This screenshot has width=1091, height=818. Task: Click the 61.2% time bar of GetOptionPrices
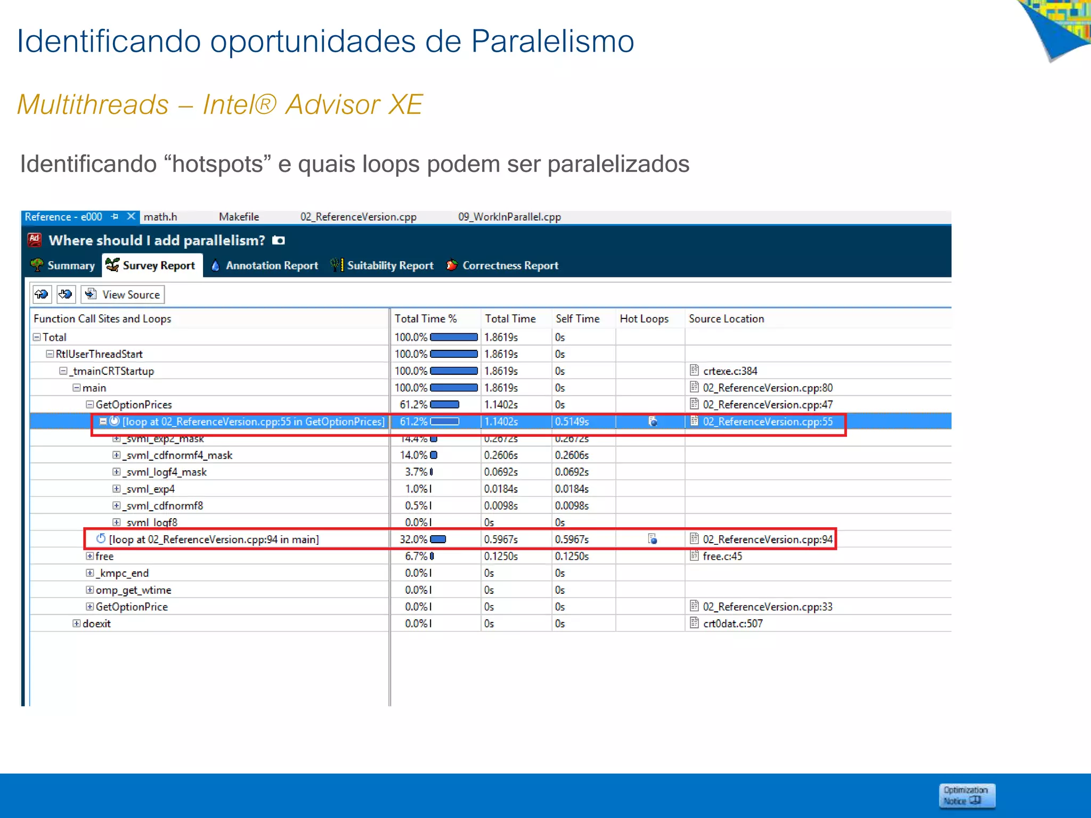point(444,405)
